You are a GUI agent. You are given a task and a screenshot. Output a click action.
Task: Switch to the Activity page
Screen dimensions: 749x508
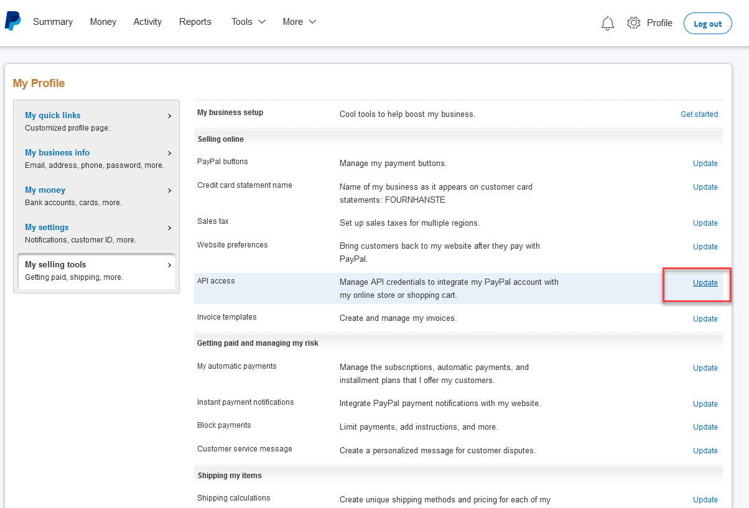point(147,22)
